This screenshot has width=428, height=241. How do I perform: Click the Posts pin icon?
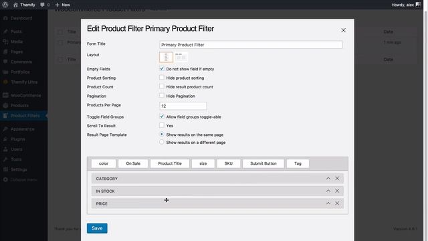tap(5, 31)
